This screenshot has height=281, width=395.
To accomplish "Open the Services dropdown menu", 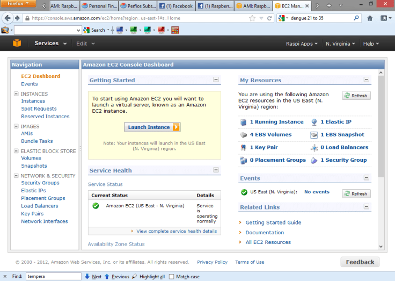I will [x=50, y=44].
